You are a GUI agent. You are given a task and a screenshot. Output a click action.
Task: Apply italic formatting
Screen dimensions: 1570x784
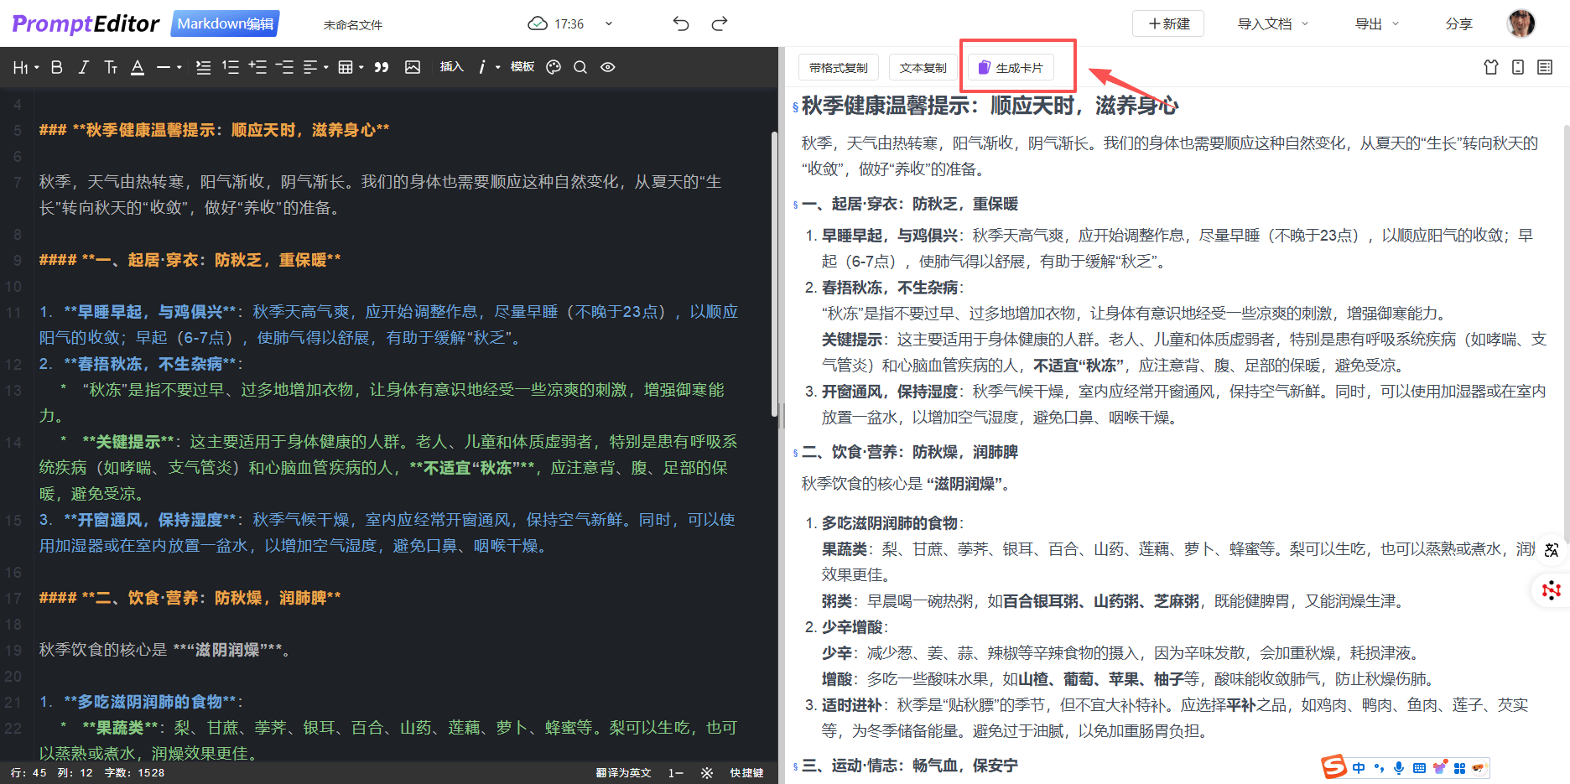coord(83,67)
